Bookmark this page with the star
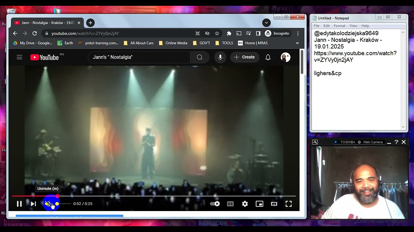The height and width of the screenshot is (232, 414). [217, 33]
